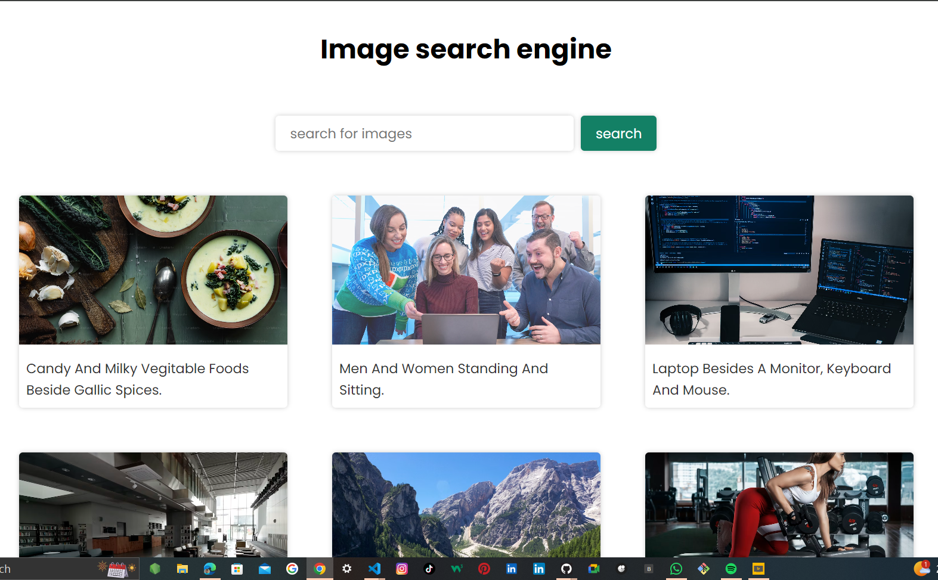Open Visual Studio Code from the taskbar

click(374, 569)
